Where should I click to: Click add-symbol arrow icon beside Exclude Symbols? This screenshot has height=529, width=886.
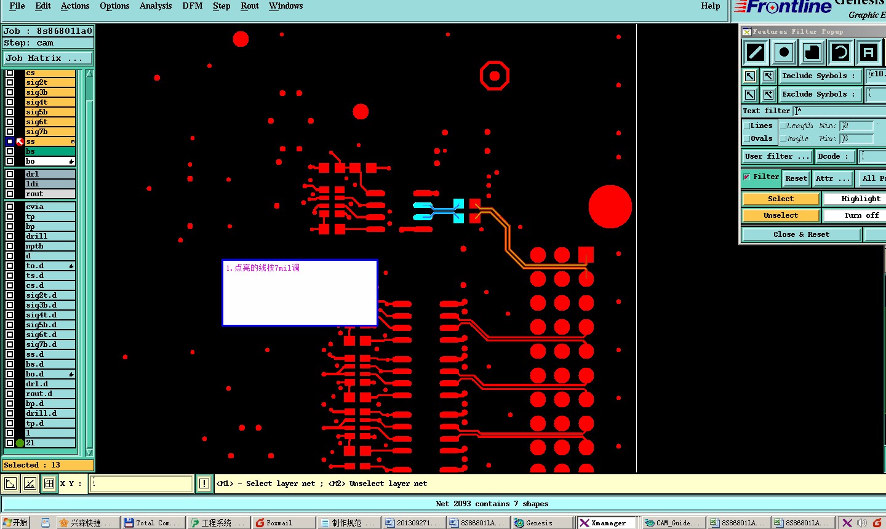[768, 95]
